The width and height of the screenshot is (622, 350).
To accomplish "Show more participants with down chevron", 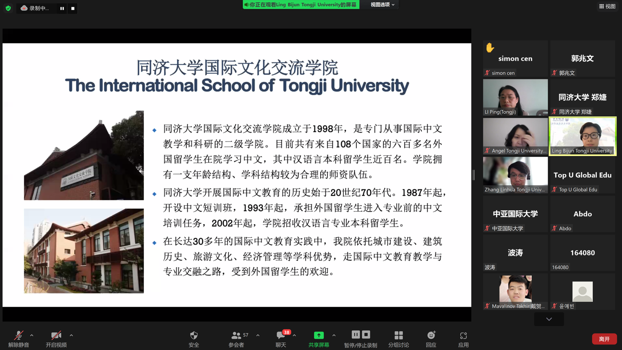I will click(549, 319).
